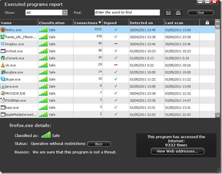Select the Panda_URL_Filtering program icon
This screenshot has height=174, width=222.
pyautogui.click(x=3, y=37)
